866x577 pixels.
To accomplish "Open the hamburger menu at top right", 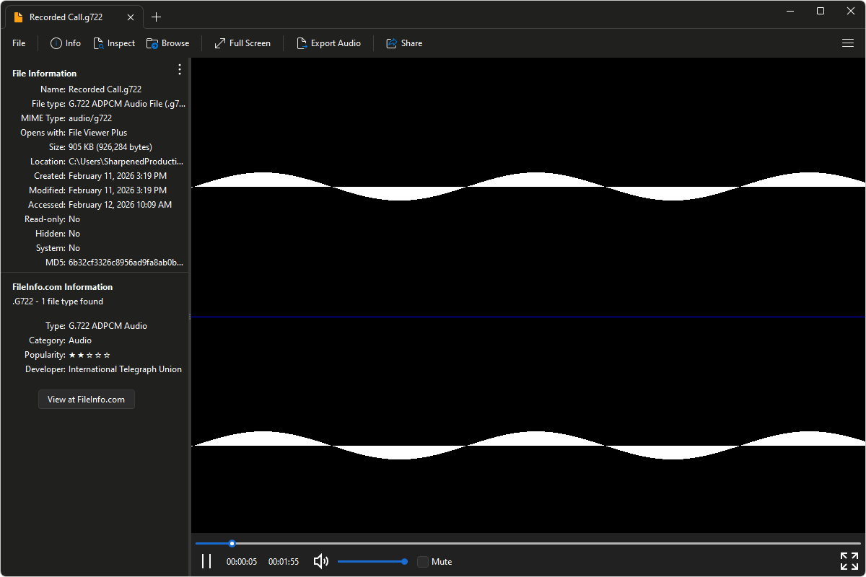I will [848, 43].
